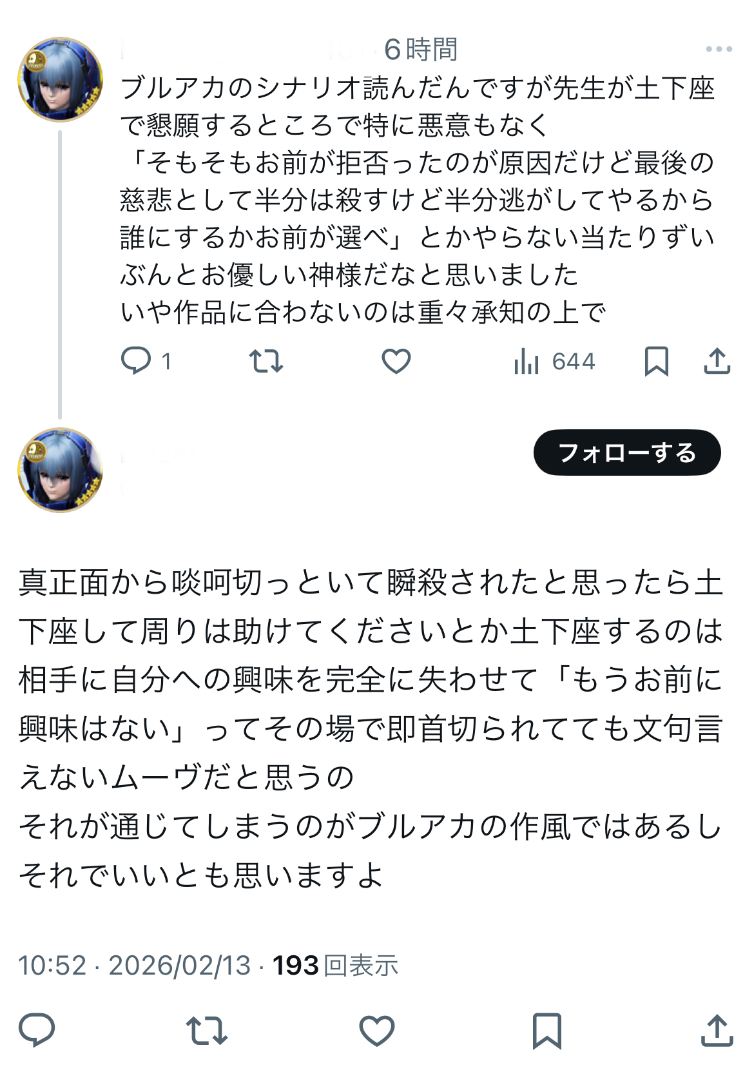
Task: Share the main post
Action: (x=717, y=1029)
